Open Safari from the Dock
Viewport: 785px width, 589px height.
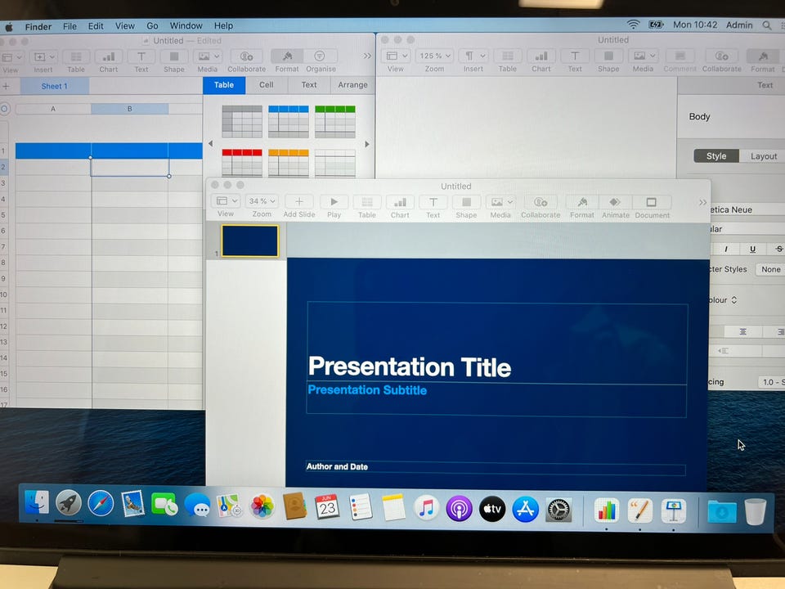click(x=101, y=503)
